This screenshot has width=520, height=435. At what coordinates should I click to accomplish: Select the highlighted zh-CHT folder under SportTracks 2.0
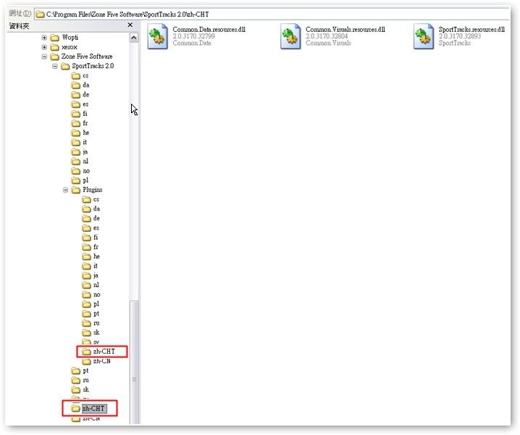click(x=89, y=409)
